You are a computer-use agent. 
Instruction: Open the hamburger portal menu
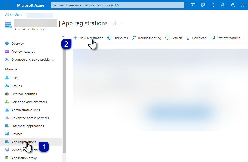[6, 5]
